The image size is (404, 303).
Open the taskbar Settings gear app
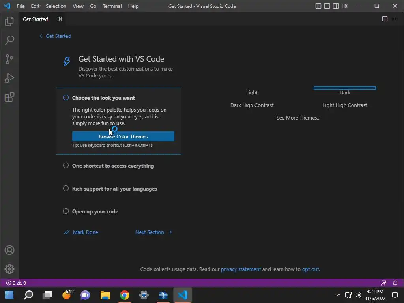pos(144,295)
